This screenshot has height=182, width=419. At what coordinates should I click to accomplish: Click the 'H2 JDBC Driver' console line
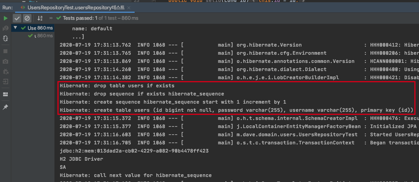81,159
